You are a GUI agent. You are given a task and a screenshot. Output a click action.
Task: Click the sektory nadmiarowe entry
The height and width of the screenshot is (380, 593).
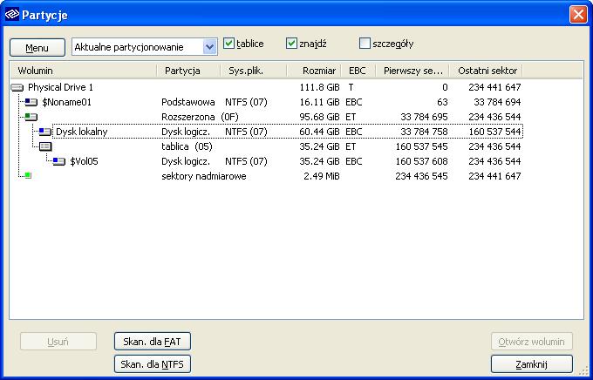pos(203,176)
